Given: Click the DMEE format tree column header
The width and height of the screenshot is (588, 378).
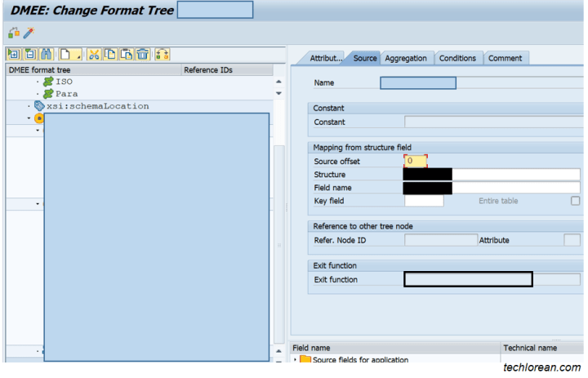Looking at the screenshot, I should pyautogui.click(x=94, y=69).
